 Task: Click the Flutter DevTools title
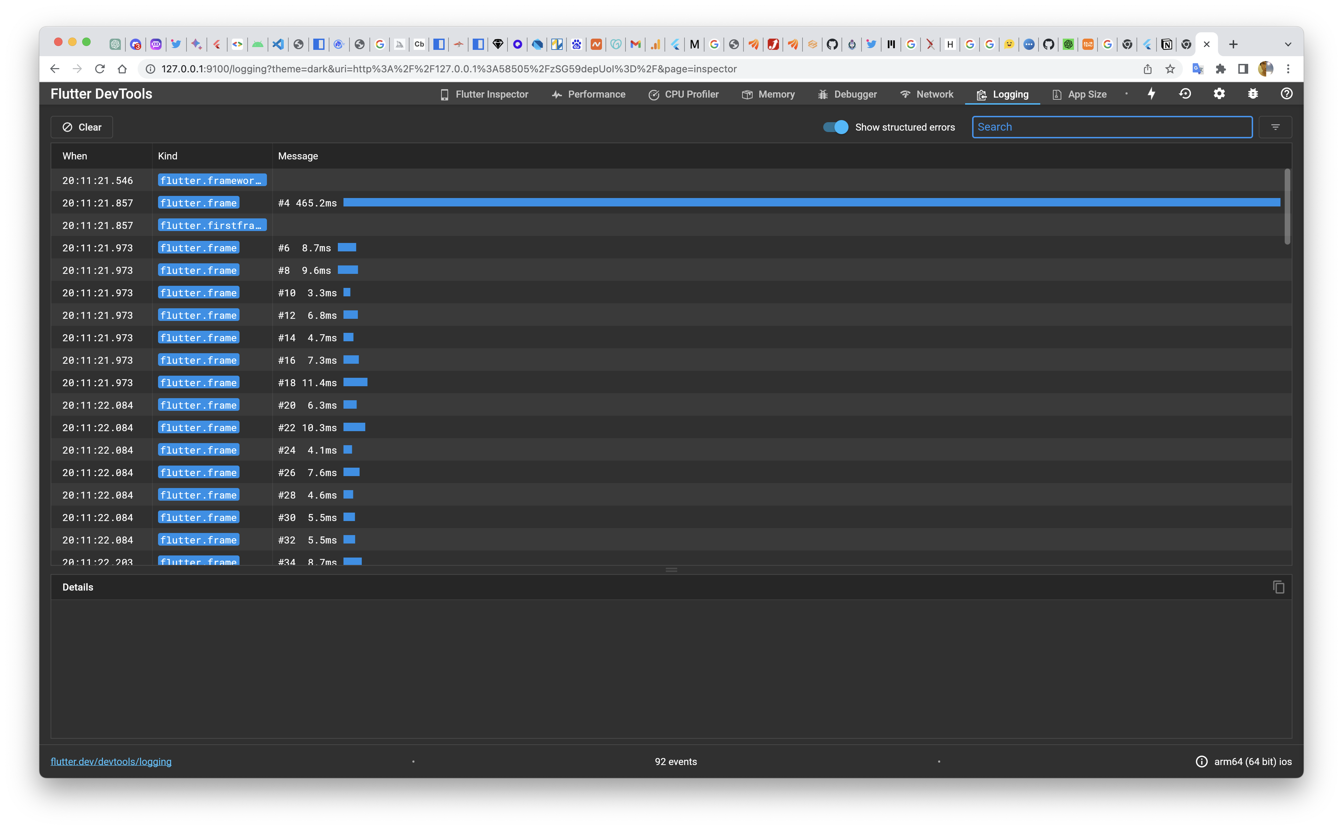point(101,94)
